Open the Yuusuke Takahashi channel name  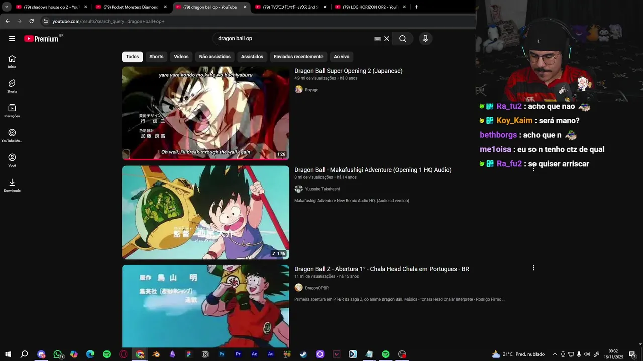[323, 189]
